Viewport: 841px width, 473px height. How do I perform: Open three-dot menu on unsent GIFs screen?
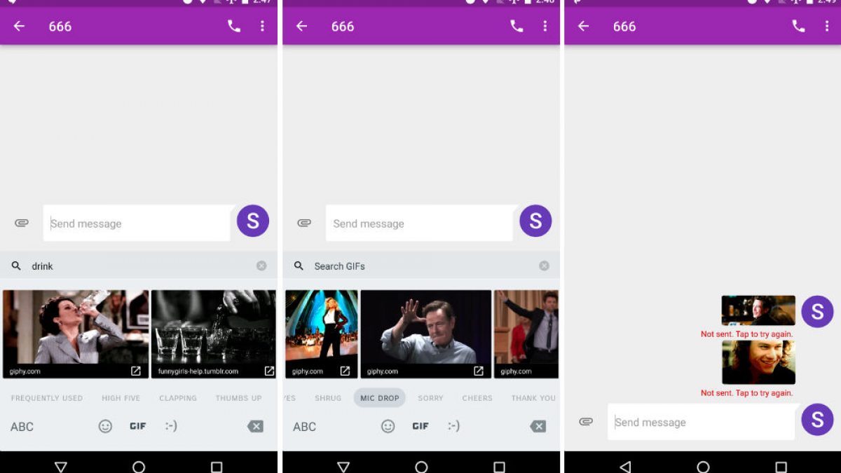827,26
